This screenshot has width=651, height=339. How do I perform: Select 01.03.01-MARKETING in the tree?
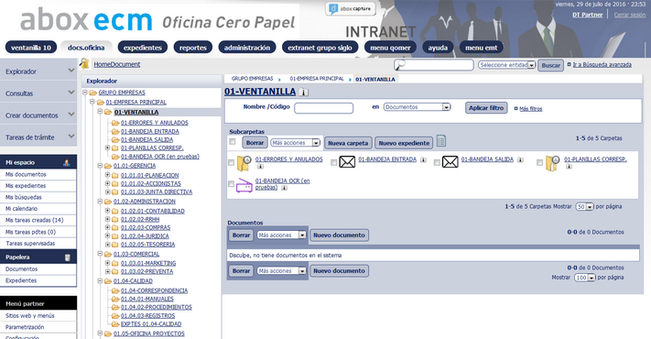point(148,263)
